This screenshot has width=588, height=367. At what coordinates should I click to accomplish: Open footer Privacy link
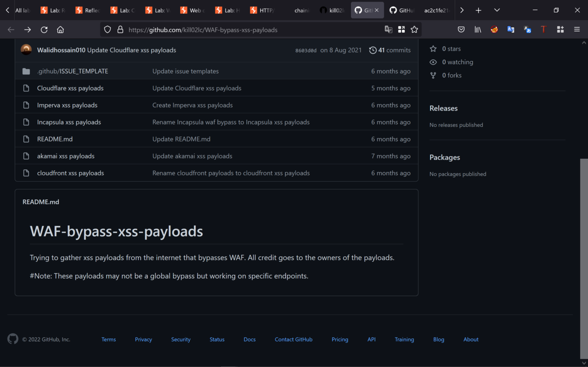pos(144,339)
